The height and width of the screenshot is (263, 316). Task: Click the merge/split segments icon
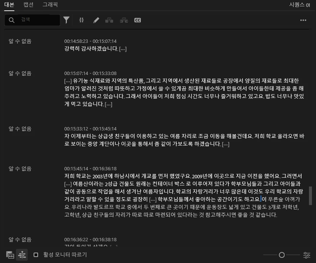coord(81,20)
